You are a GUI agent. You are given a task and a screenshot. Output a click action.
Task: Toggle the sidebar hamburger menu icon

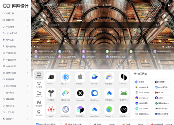pos(36,5)
